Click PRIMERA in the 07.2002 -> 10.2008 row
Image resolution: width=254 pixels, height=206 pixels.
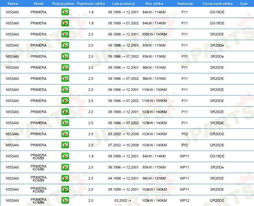coord(38,145)
